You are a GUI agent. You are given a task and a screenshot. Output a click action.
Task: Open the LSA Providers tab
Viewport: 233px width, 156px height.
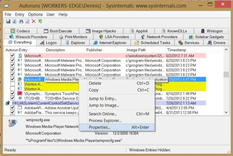(x=114, y=36)
